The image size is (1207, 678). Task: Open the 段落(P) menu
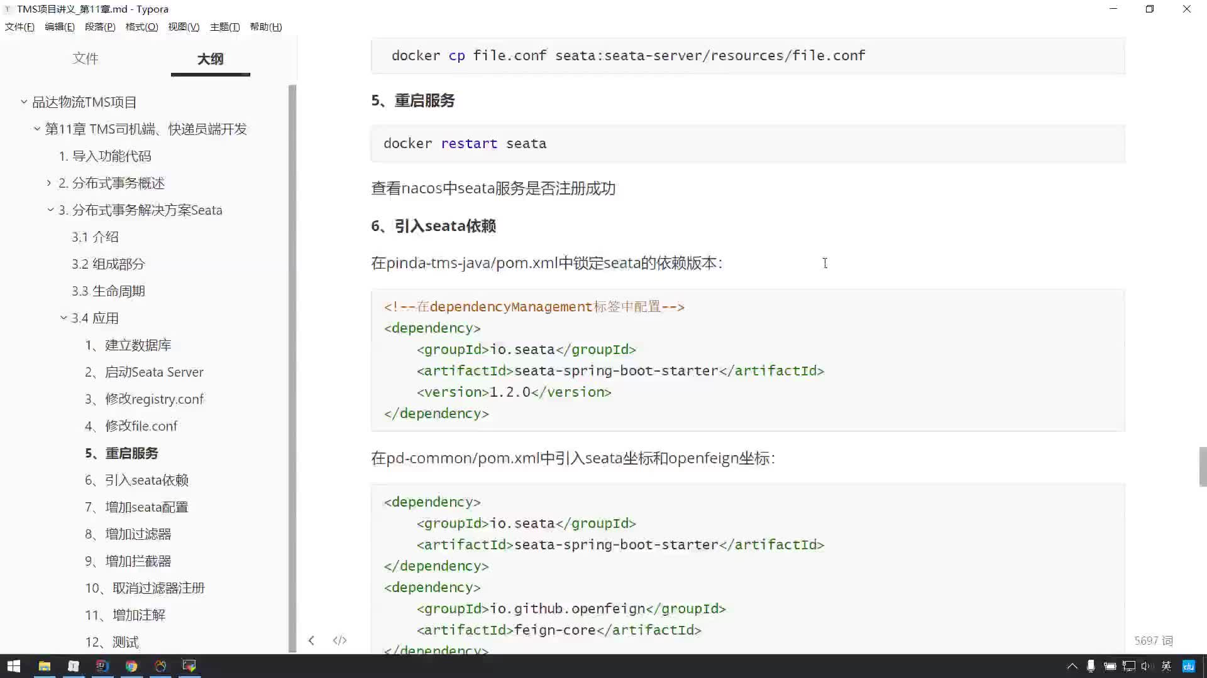[x=100, y=27]
